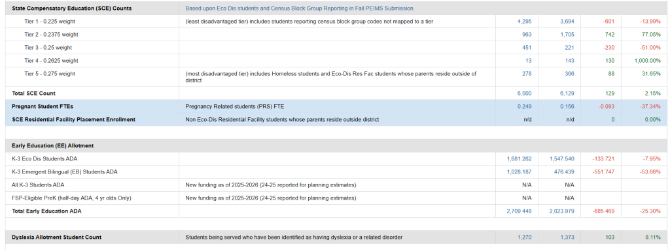Image resolution: width=670 pixels, height=250 pixels.
Task: Click the Tier 5 description about Homeless students
Action: (x=330, y=77)
